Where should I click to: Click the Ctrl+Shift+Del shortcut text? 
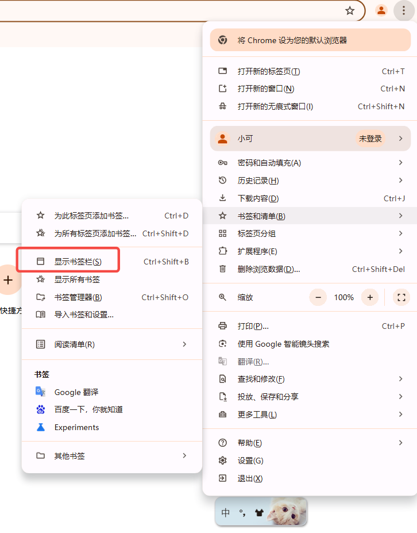[379, 269]
